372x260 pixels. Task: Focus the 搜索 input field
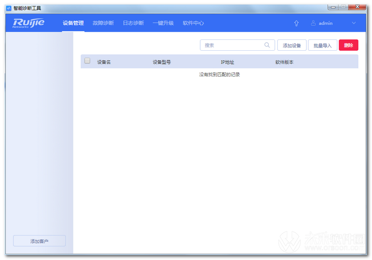tap(231, 45)
